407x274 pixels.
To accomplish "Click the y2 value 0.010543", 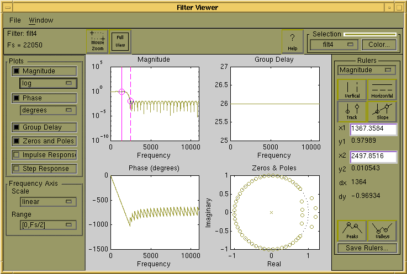I will [x=365, y=168].
